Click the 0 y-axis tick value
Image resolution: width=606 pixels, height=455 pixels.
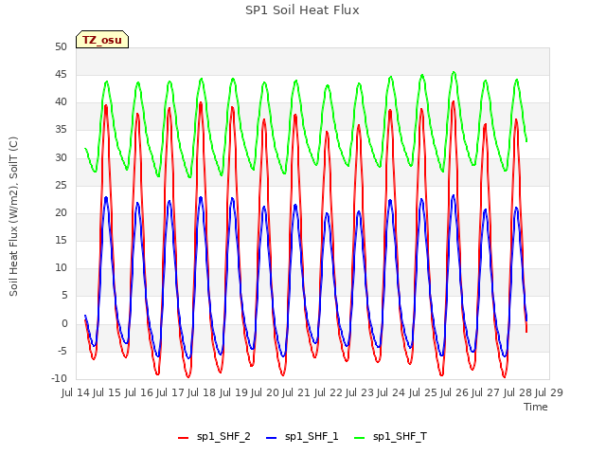64,324
